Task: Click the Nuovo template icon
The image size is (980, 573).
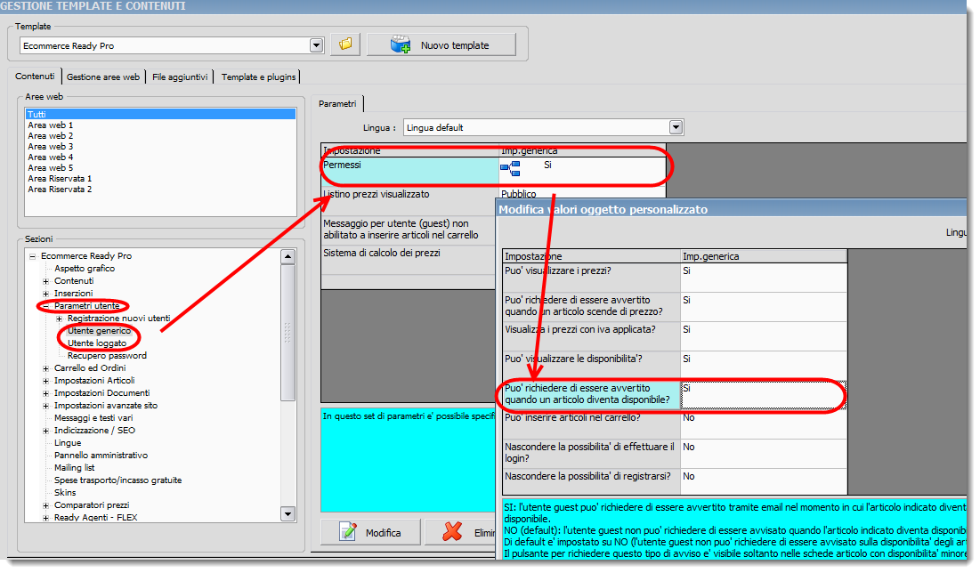Action: 400,45
